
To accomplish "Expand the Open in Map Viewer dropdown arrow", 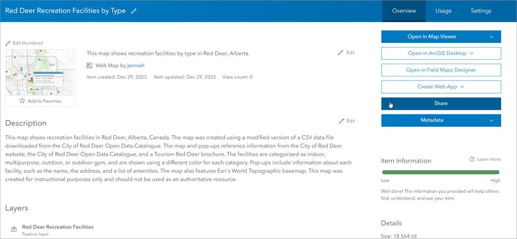I will point(492,37).
